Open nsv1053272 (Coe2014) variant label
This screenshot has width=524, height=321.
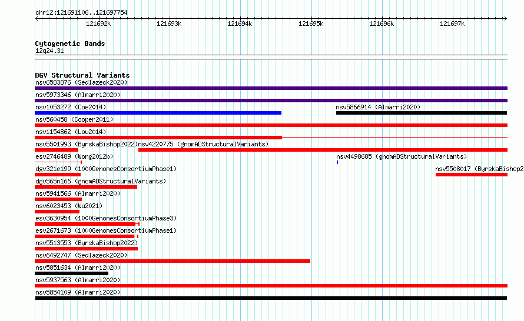click(71, 107)
